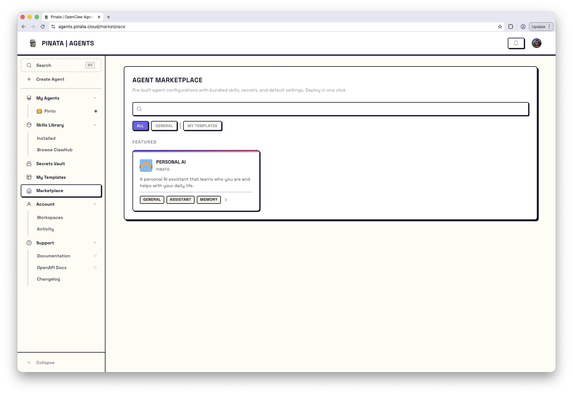573x395 pixels.
Task: Select the ALL filter tab
Action: (x=140, y=126)
